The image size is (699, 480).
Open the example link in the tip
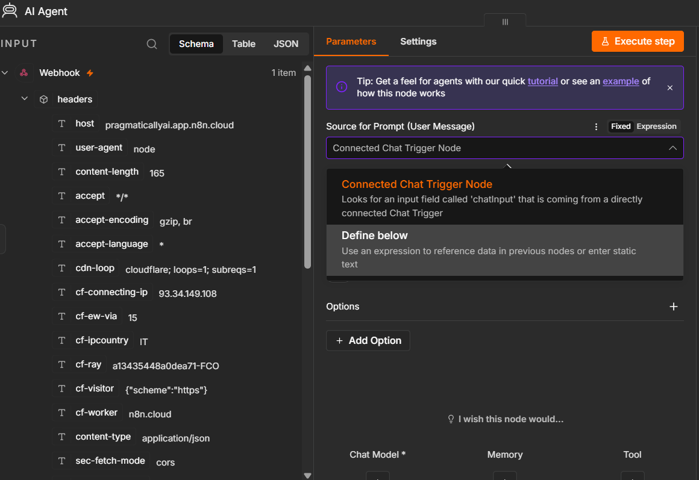[x=621, y=81]
